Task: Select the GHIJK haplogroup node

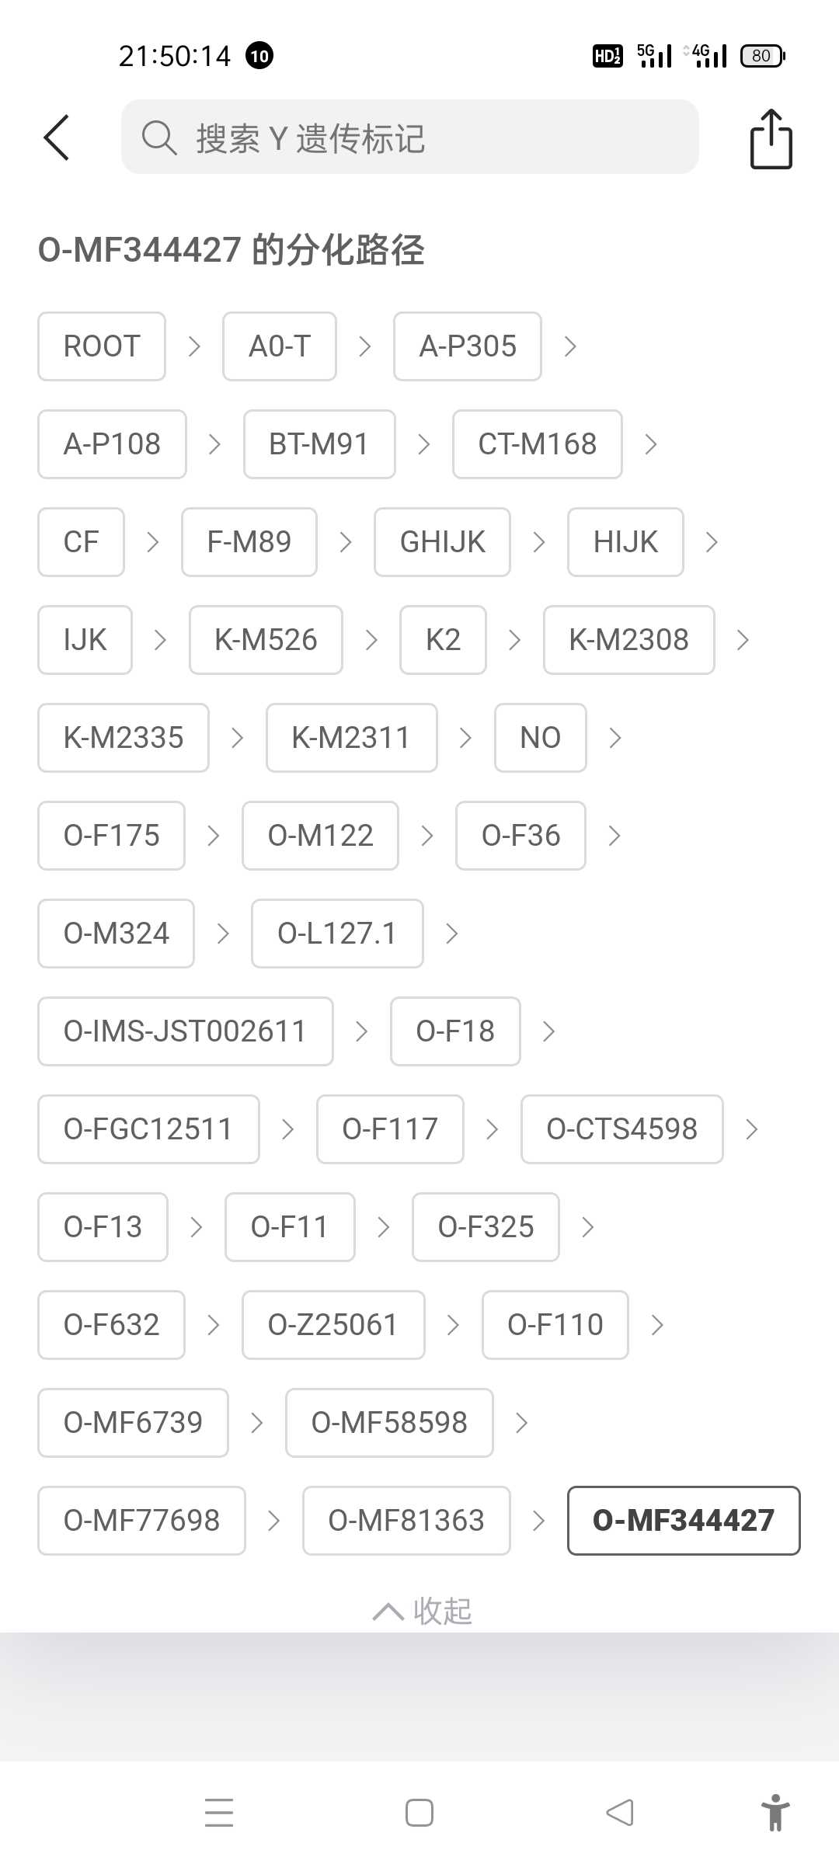Action: click(442, 542)
